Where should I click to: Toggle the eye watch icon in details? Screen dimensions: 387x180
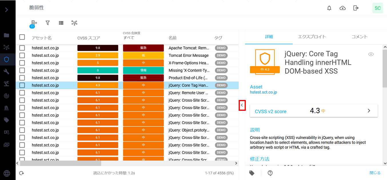[371, 54]
